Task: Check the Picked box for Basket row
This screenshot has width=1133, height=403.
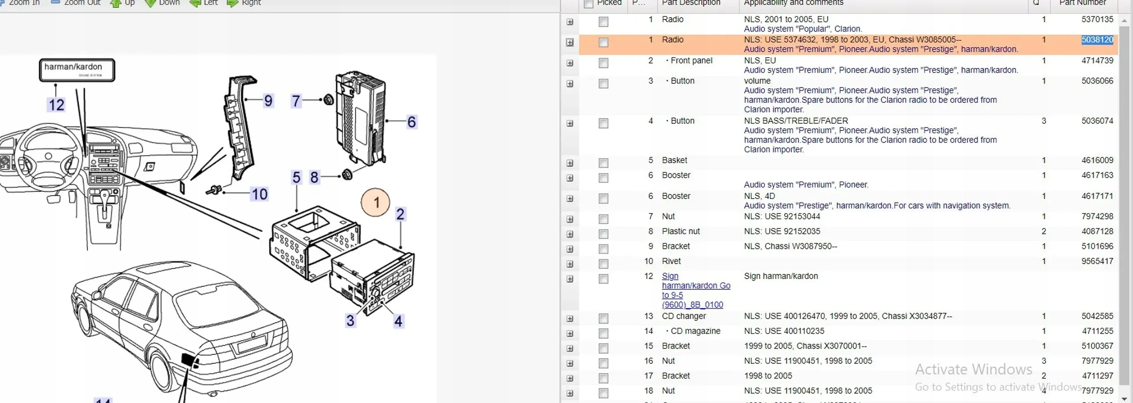Action: (603, 163)
